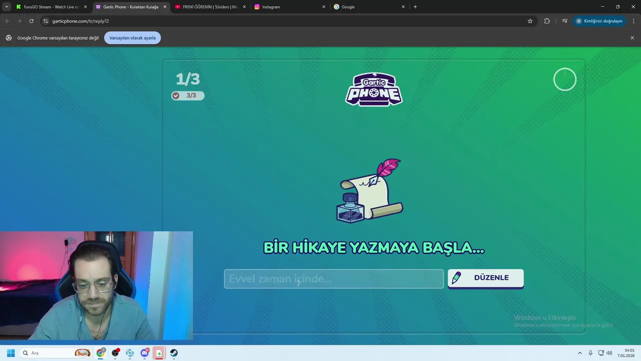Restore down the Chrome window
The image size is (641, 361).
(617, 7)
